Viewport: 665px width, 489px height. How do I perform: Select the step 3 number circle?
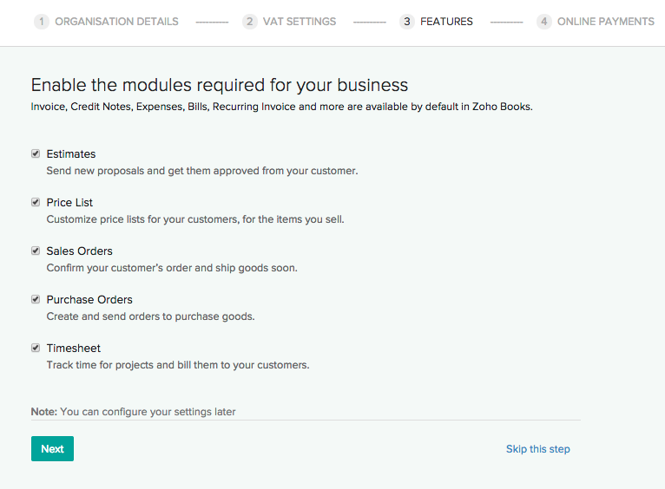[x=406, y=22]
